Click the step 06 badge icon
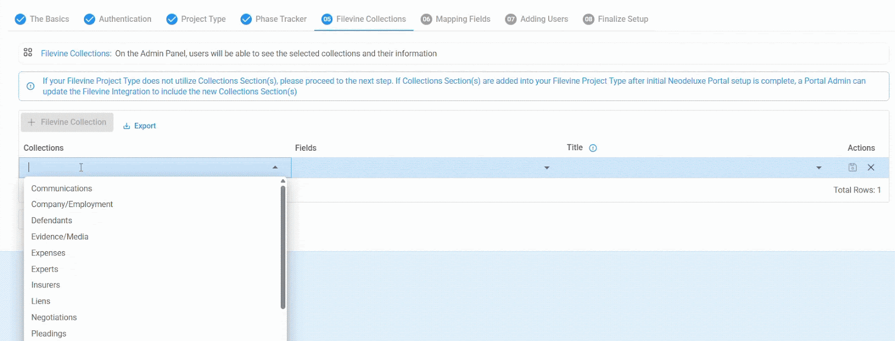Screen dimensions: 895x341 pos(426,20)
